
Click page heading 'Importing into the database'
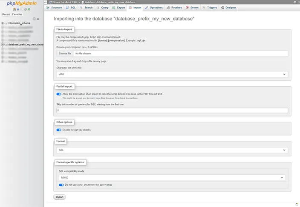(x=124, y=19)
